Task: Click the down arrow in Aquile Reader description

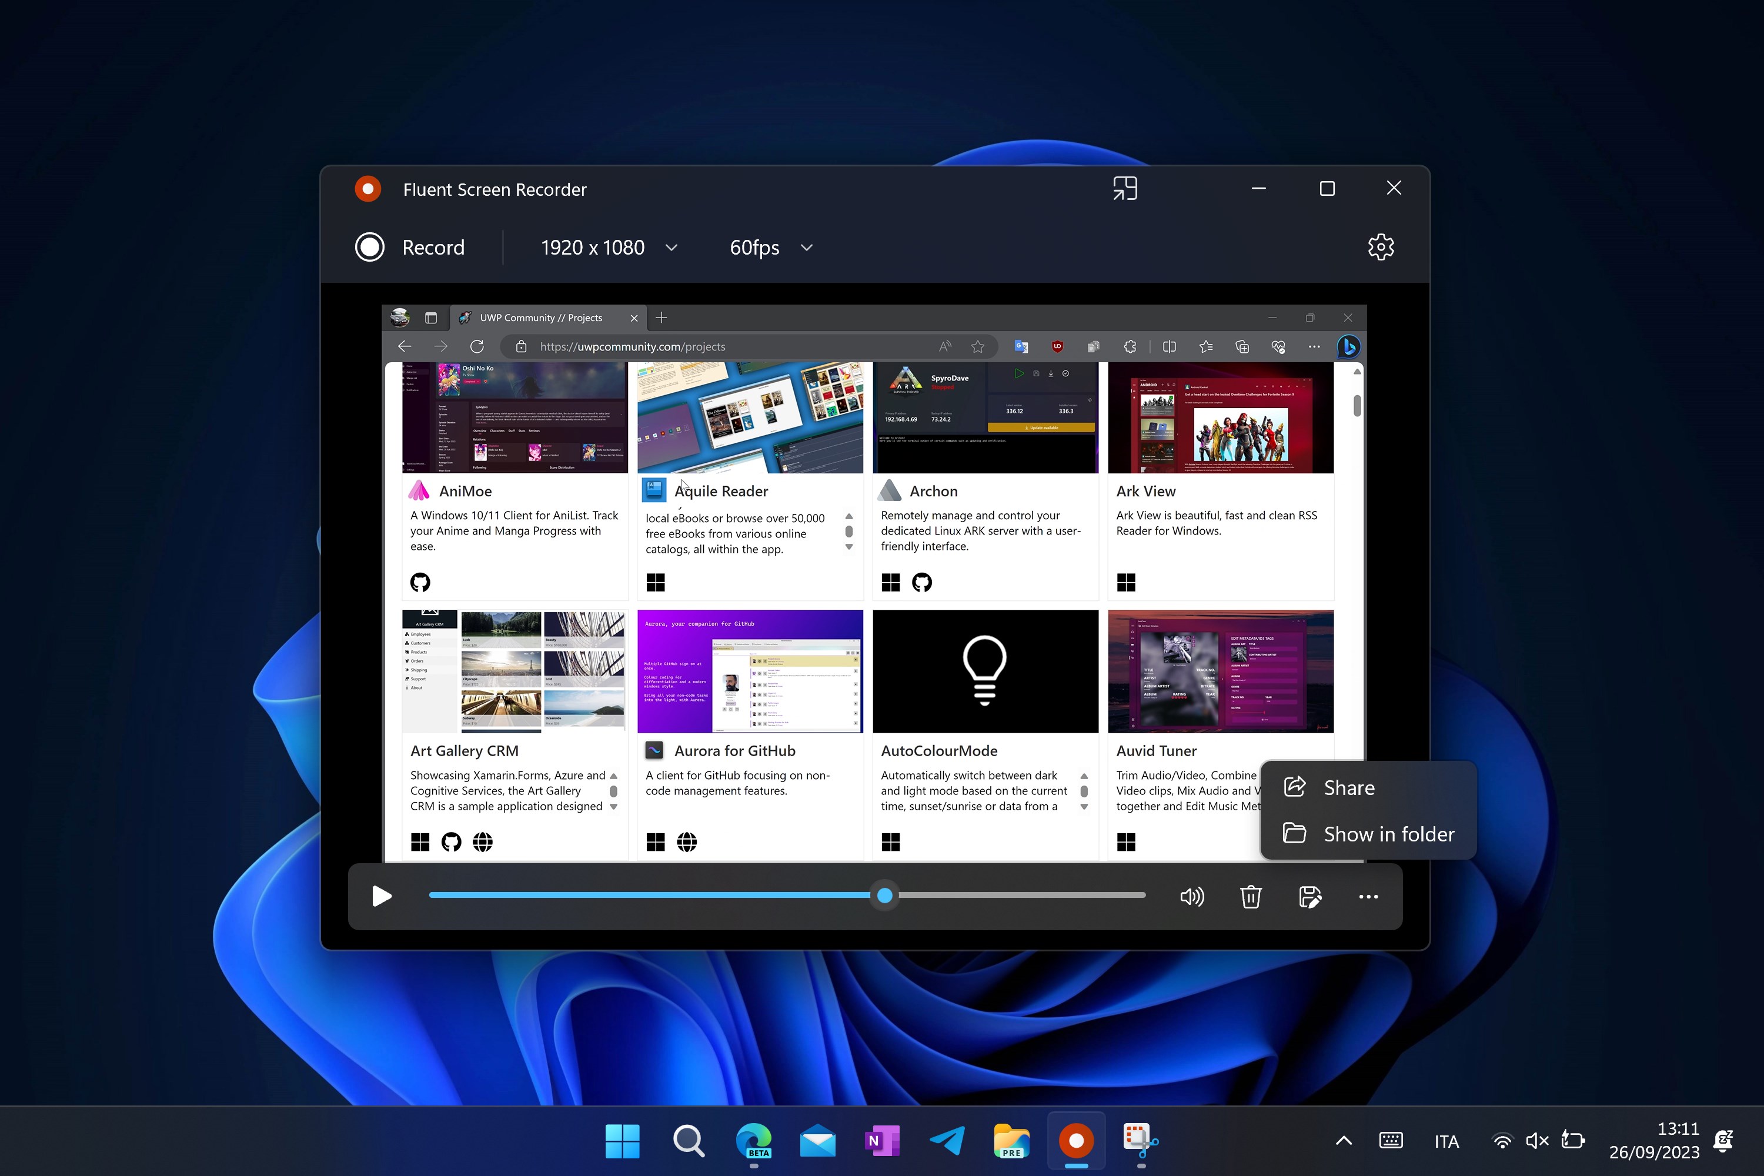Action: tap(849, 547)
